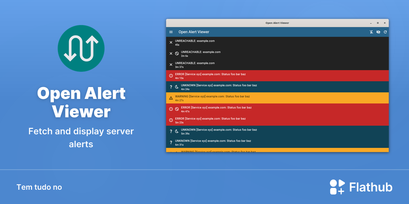409x204 pixels.
Task: Click the '45s' duration text
Action: 177,45
